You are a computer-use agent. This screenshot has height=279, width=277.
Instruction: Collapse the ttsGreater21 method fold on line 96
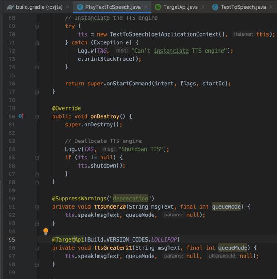(x=37, y=248)
